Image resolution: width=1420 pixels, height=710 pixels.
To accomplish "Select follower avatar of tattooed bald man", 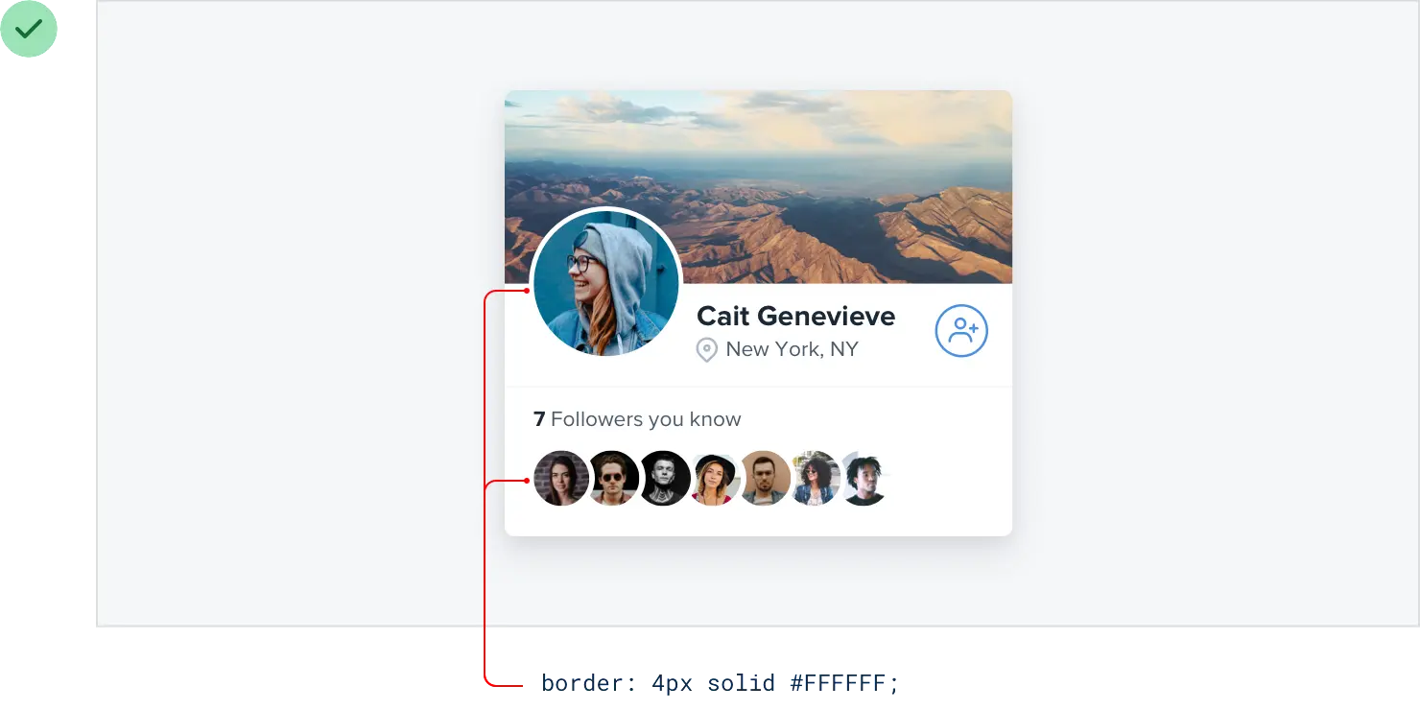I will coord(665,479).
